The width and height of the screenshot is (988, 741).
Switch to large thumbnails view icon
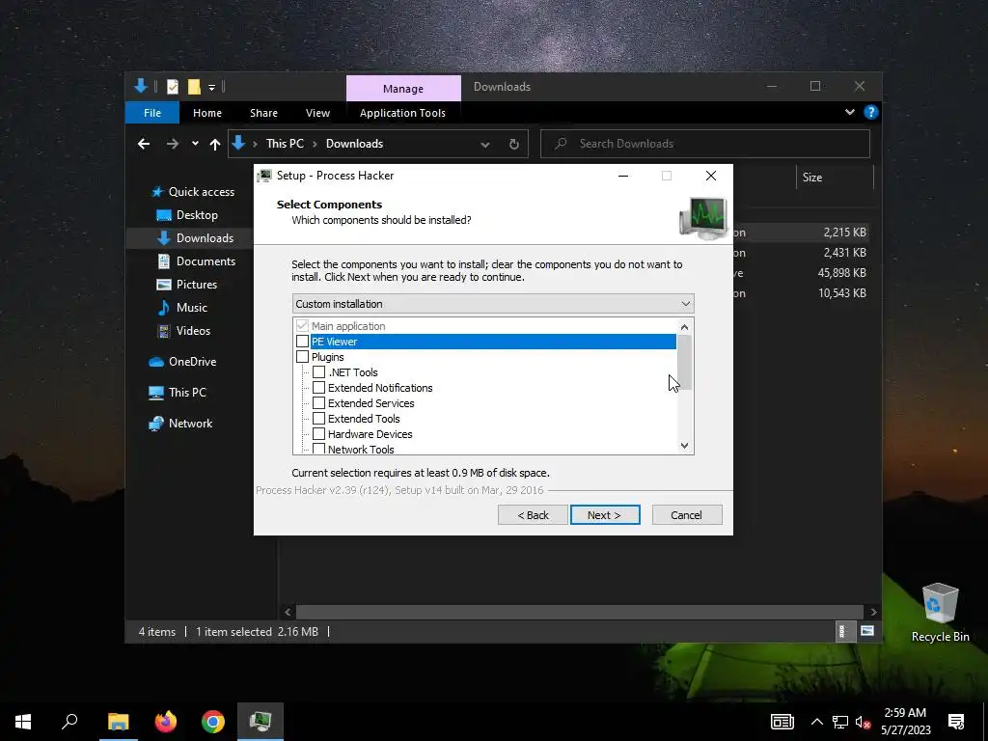pyautogui.click(x=867, y=631)
